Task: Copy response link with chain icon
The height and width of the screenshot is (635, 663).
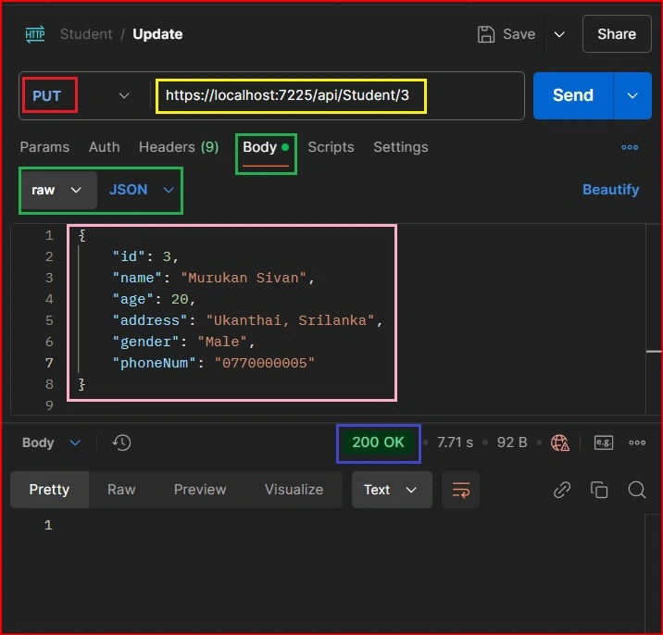Action: [x=562, y=490]
